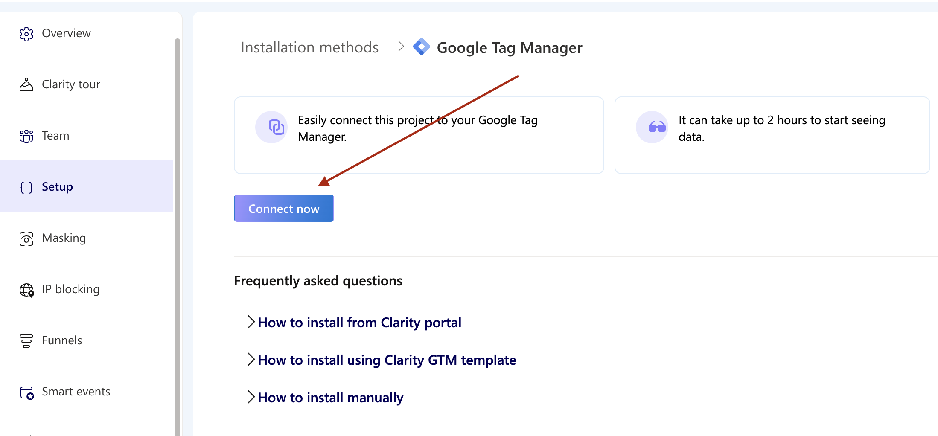Go to the Funnels section label

(62, 340)
